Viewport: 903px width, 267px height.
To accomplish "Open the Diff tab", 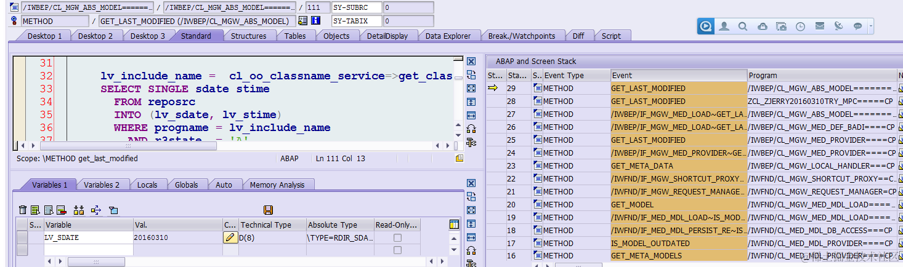I will 578,36.
